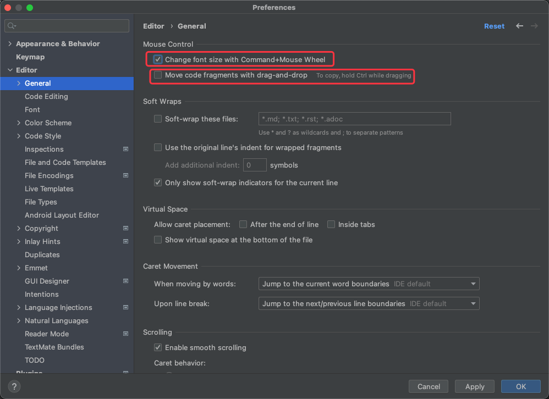Open the When moving by words dropdown

[369, 284]
